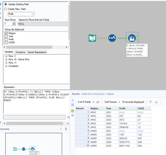Click right arrow of Group By scrollbar
This screenshot has width=166, height=155.
[66, 47]
